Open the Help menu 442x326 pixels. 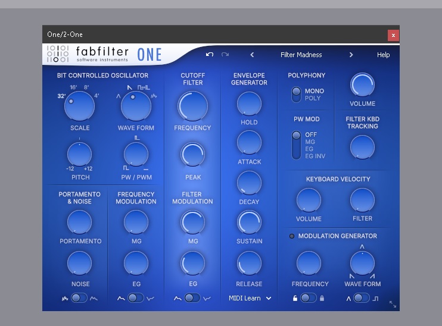(384, 55)
